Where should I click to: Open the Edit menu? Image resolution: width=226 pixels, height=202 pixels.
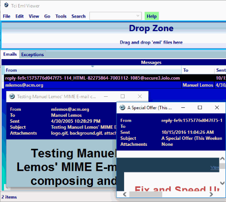[20, 17]
